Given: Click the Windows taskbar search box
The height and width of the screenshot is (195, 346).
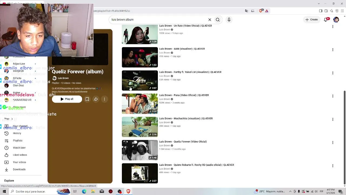Looking at the screenshot, I should [x=39, y=191].
